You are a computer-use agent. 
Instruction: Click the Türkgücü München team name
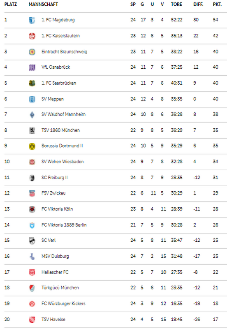(60, 287)
